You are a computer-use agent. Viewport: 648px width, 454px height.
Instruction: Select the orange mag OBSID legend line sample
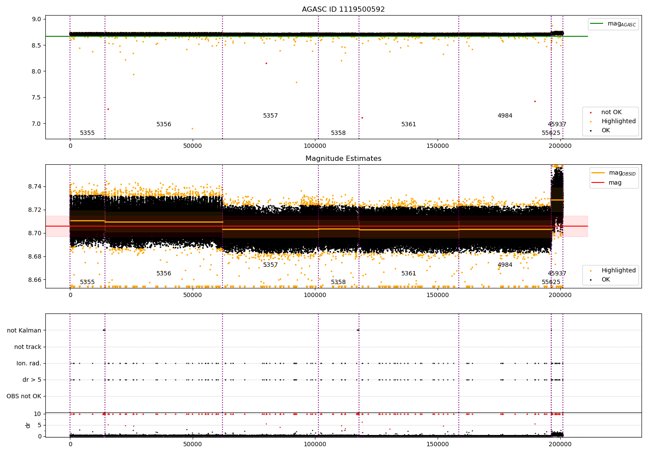coord(598,173)
